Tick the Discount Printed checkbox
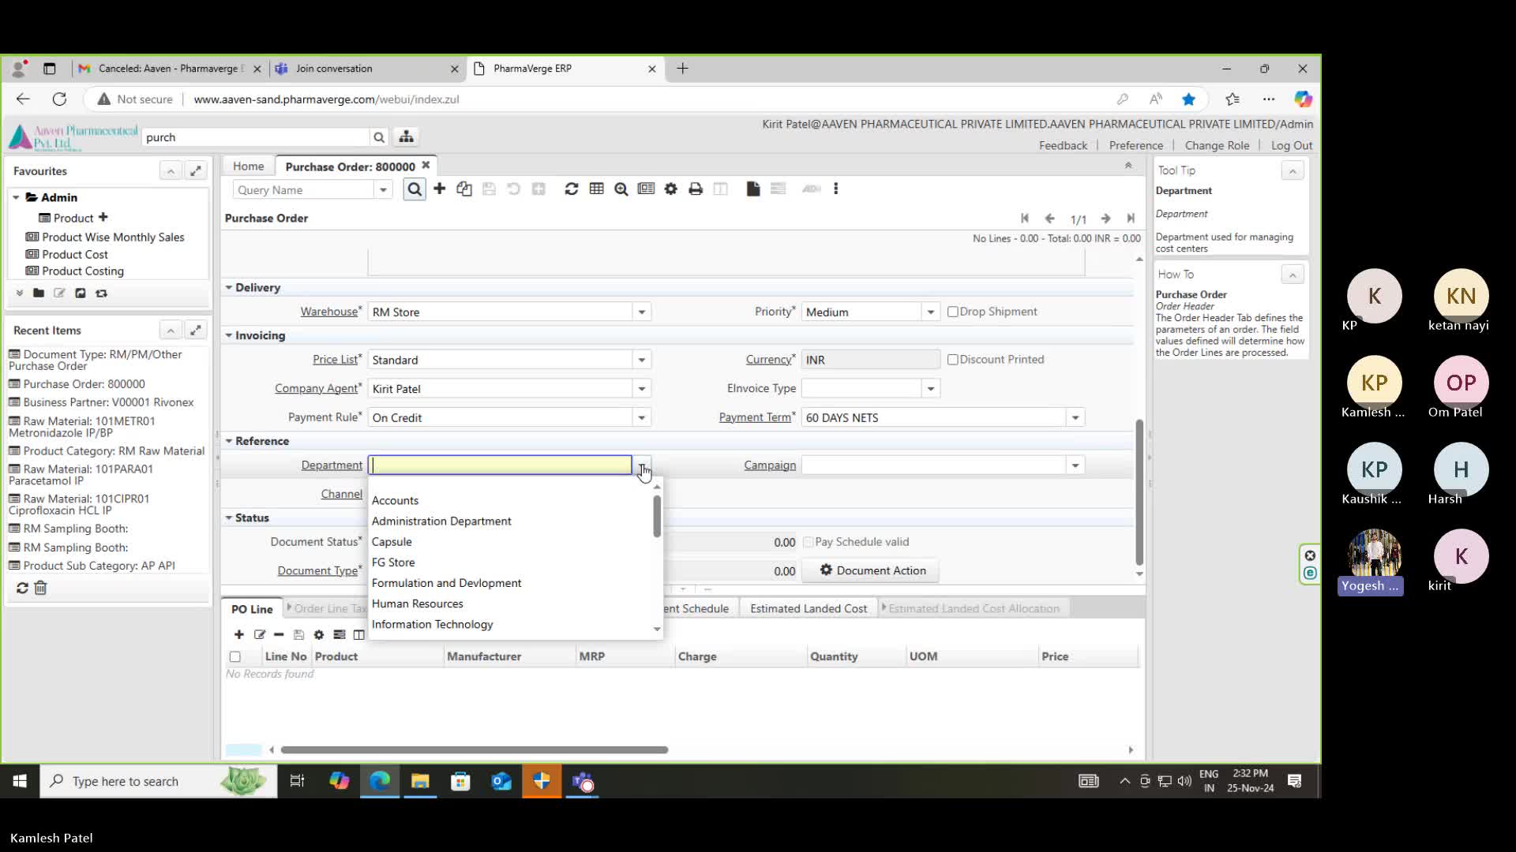Image resolution: width=1516 pixels, height=852 pixels. [x=953, y=360]
